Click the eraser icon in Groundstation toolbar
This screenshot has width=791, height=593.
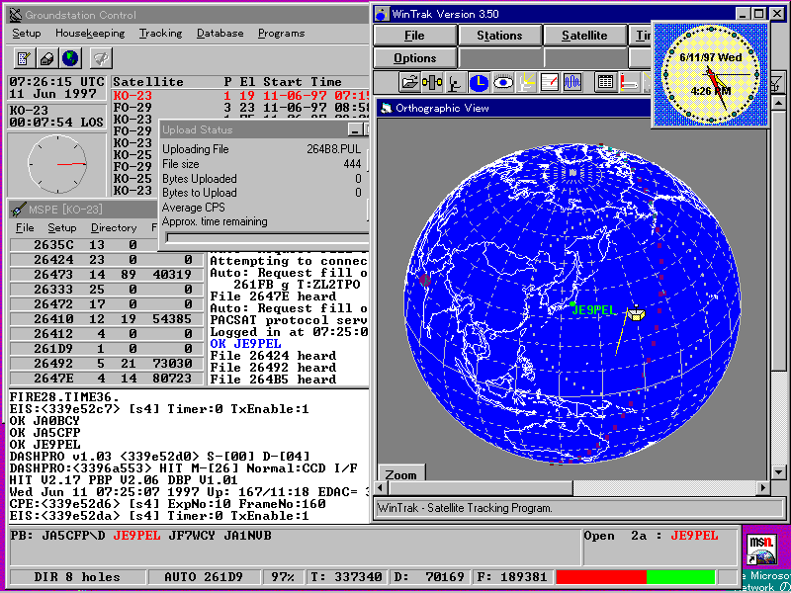[x=45, y=58]
